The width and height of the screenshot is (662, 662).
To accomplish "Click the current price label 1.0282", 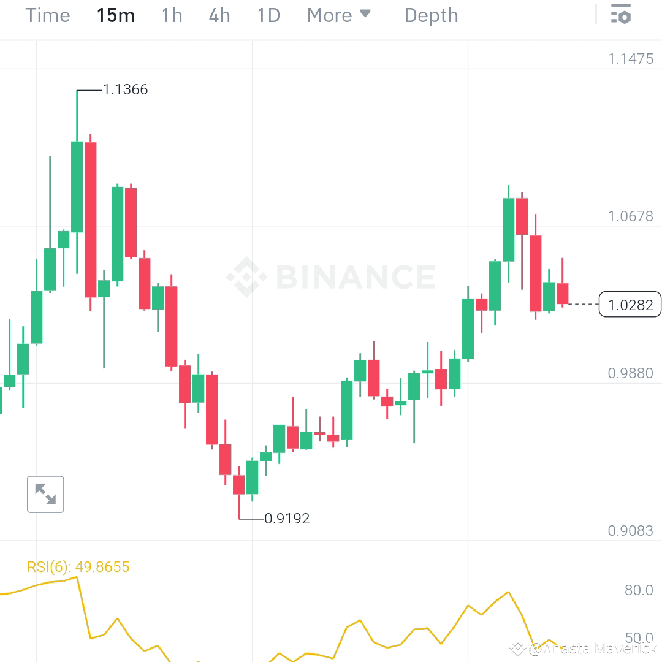I will click(x=630, y=305).
